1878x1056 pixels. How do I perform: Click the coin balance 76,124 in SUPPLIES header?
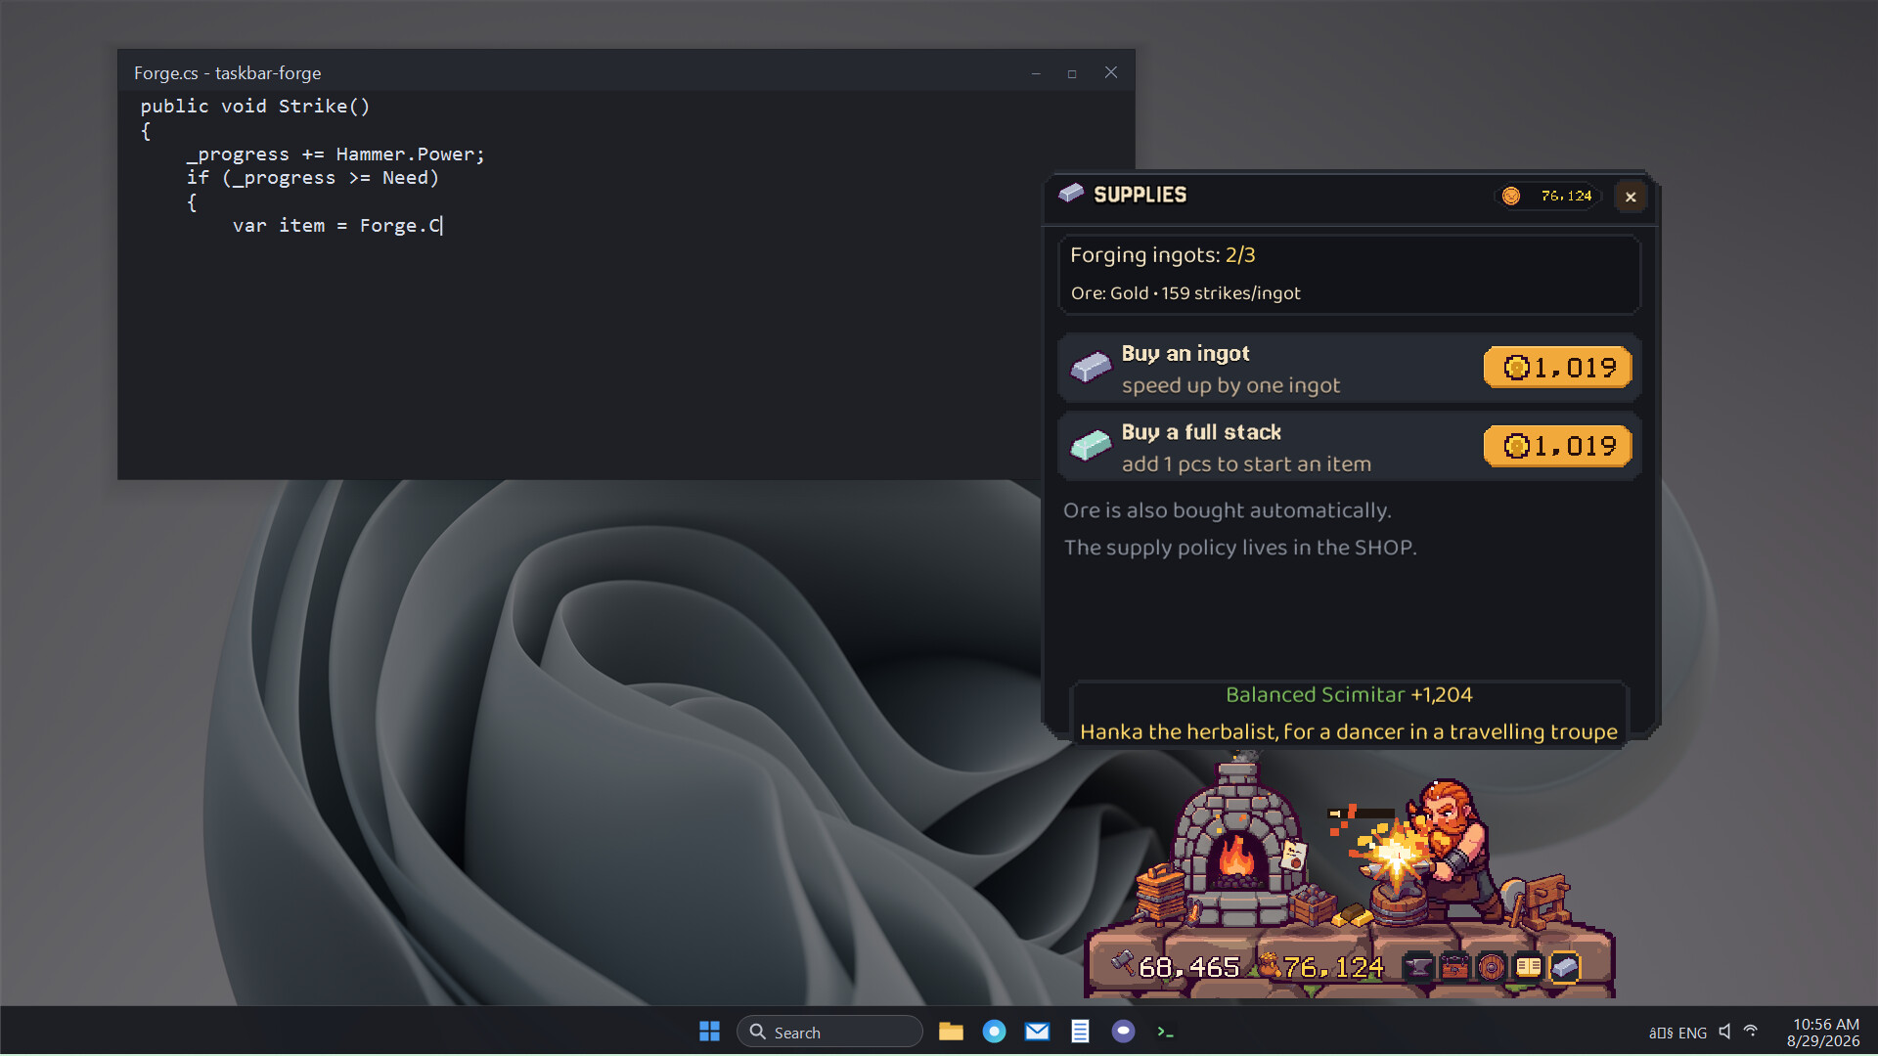coord(1548,196)
